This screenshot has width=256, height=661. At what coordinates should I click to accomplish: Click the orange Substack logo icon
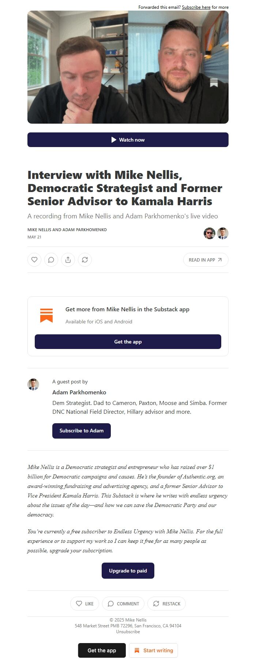[46, 315]
